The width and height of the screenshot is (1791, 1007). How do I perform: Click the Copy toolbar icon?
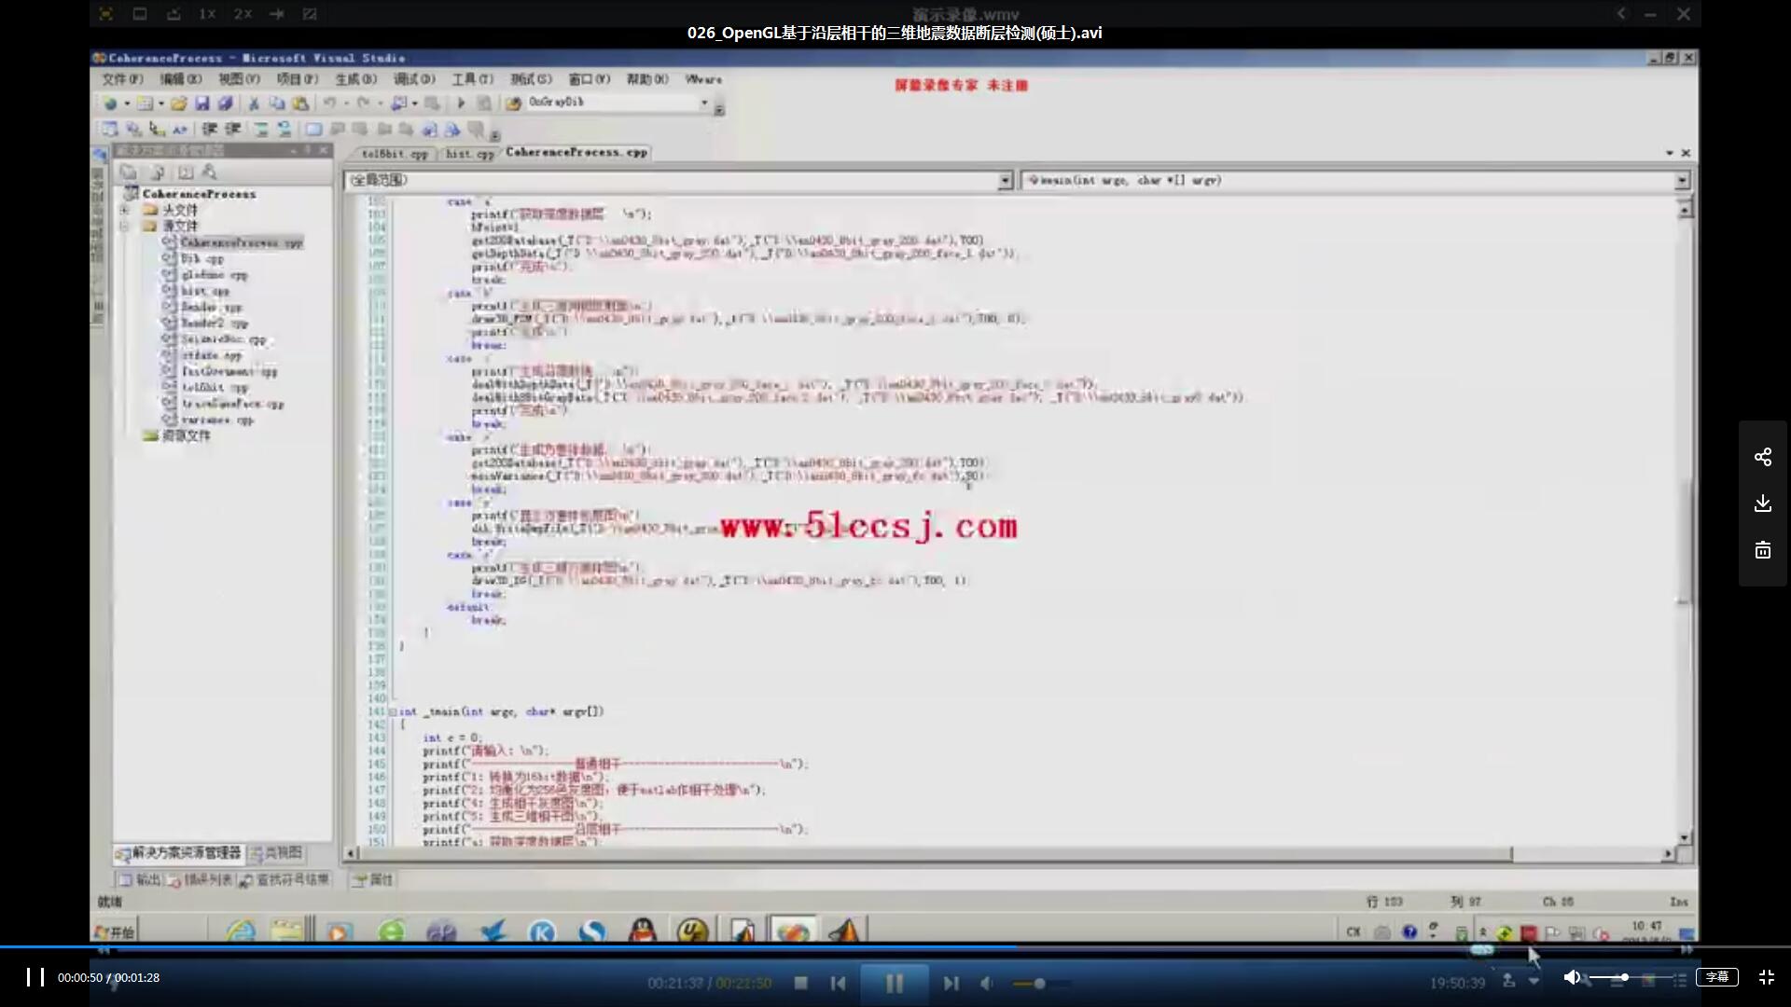pyautogui.click(x=276, y=103)
